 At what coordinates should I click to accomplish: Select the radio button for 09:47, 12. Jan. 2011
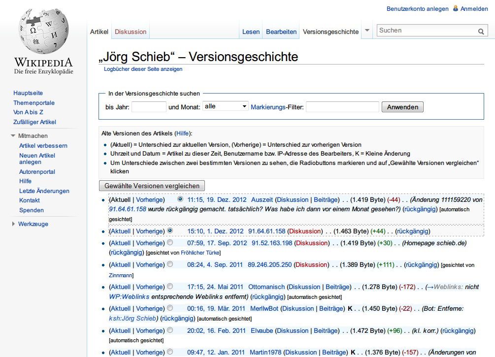point(170,352)
